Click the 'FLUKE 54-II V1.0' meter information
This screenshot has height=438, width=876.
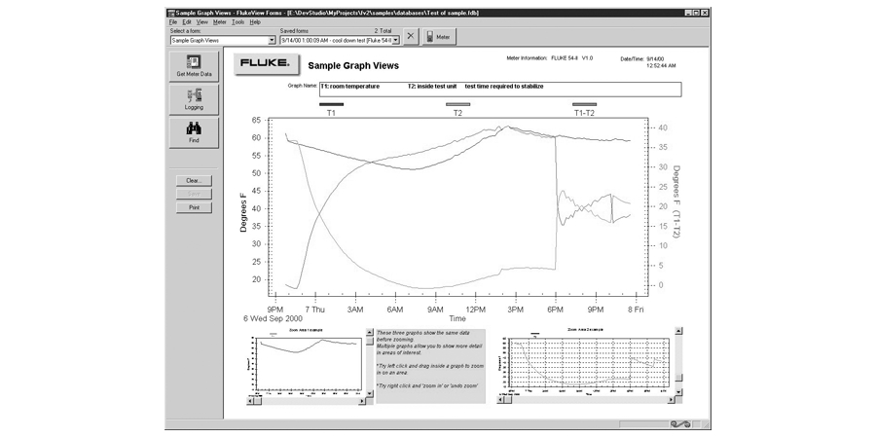coord(572,58)
